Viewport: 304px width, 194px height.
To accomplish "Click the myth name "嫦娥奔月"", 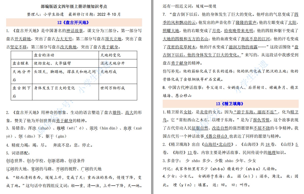I will click(x=278, y=88).
